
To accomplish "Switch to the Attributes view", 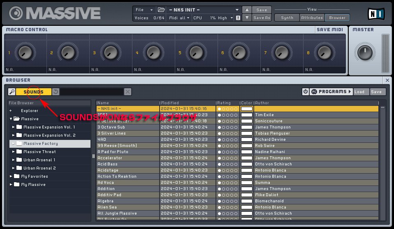I will pyautogui.click(x=312, y=18).
